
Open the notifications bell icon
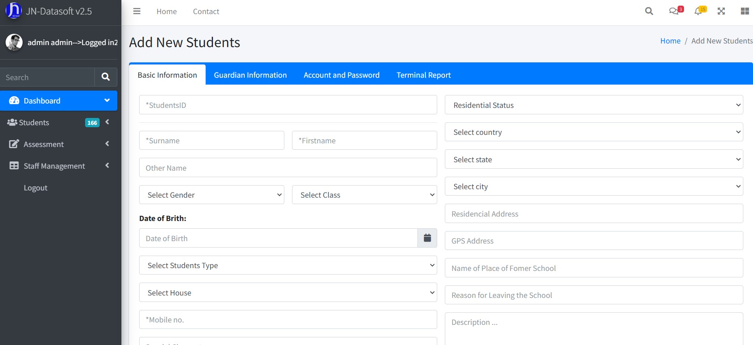698,11
